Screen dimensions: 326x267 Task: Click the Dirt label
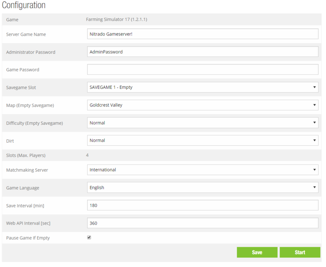click(10, 141)
